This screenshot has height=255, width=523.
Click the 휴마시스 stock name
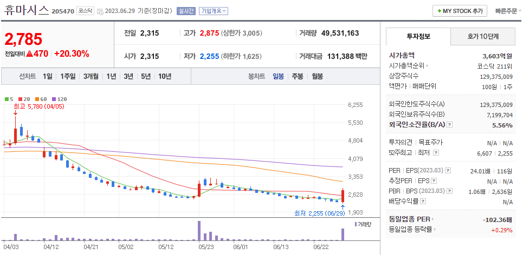pyautogui.click(x=27, y=11)
